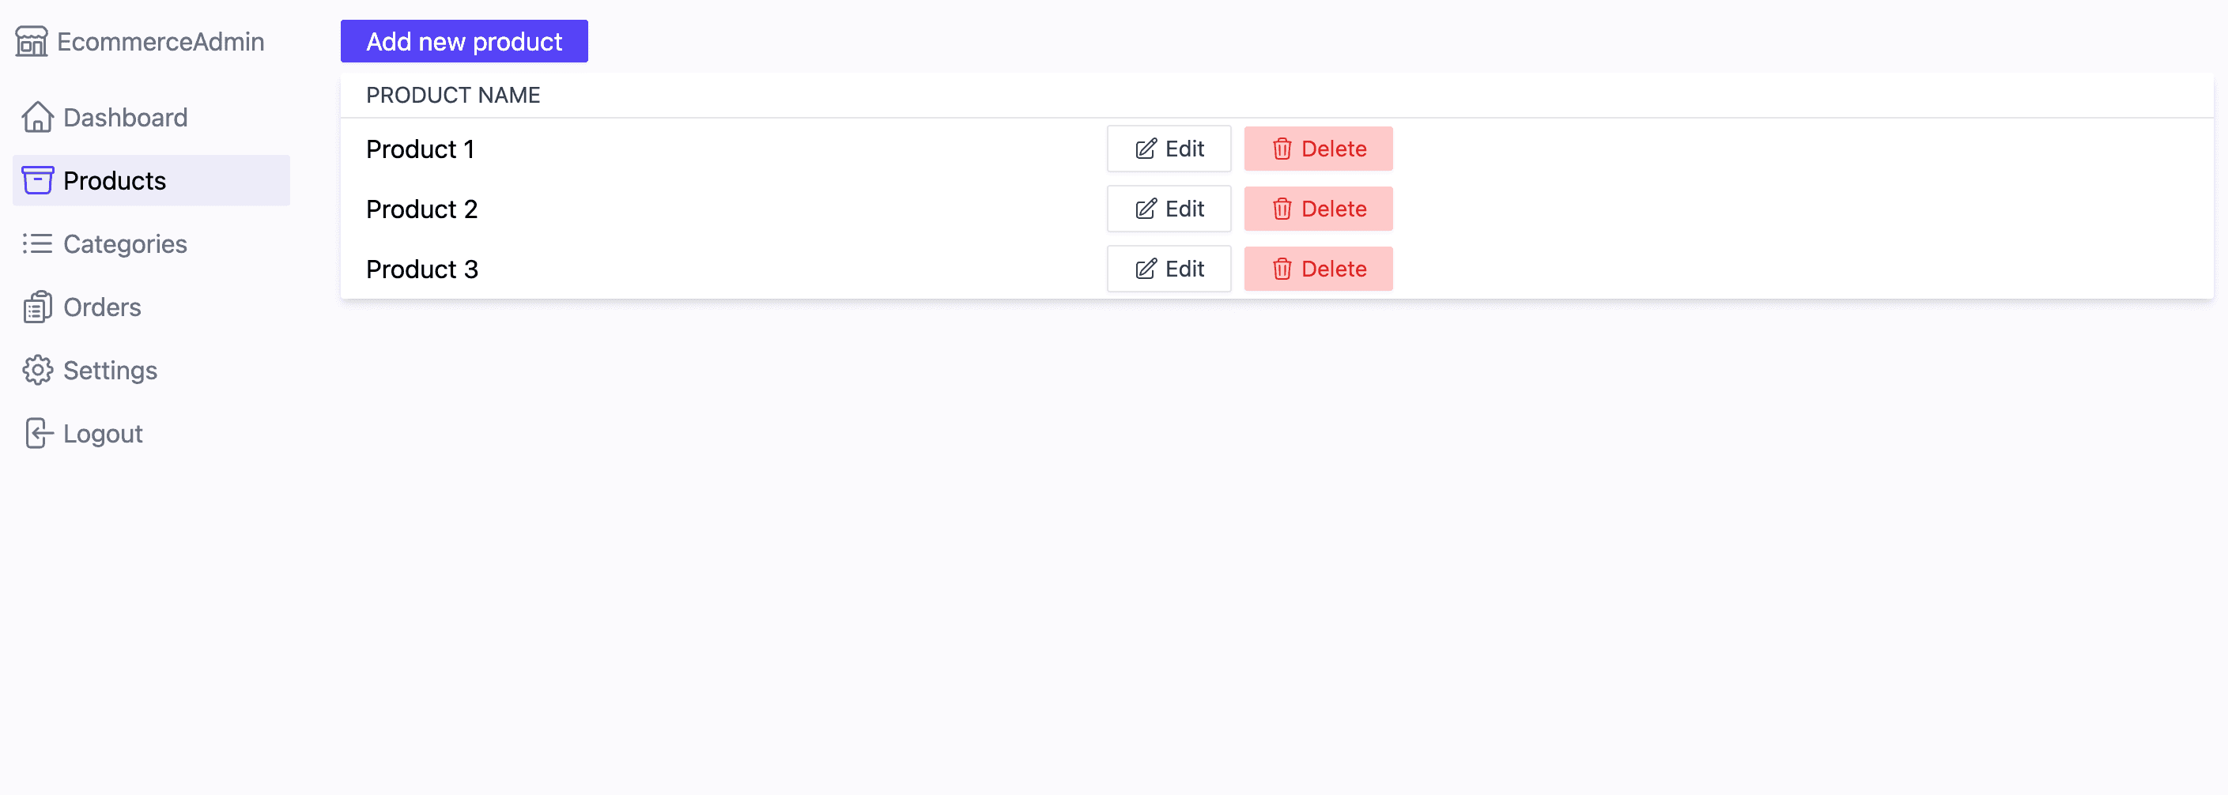Click the pencil icon on Product 1's Edit button

[x=1145, y=148]
